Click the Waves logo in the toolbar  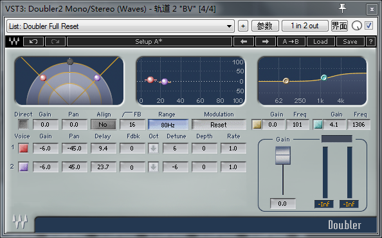14,41
